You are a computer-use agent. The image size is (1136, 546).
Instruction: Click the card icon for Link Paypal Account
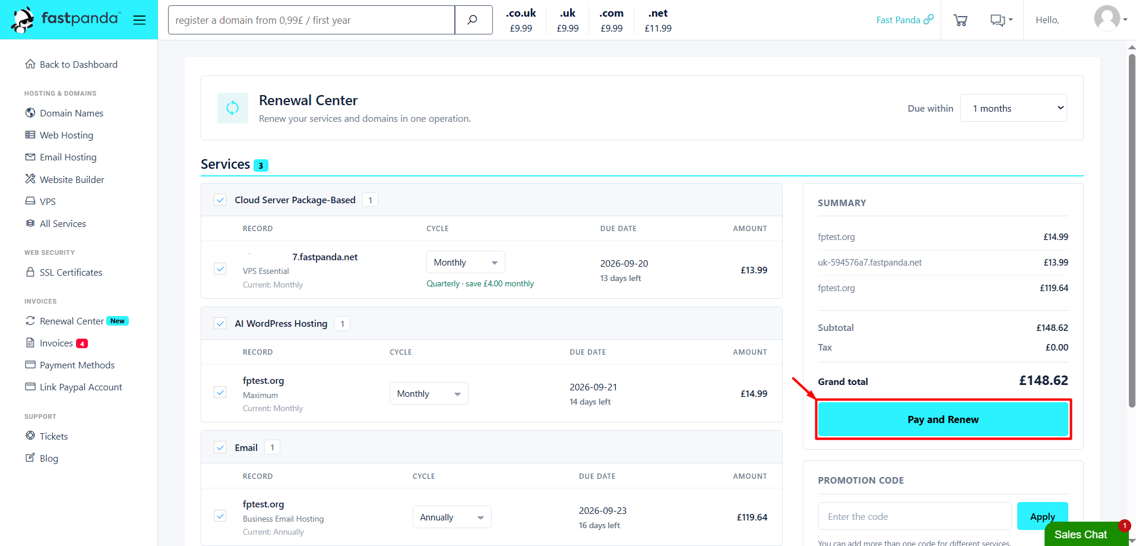click(x=30, y=387)
